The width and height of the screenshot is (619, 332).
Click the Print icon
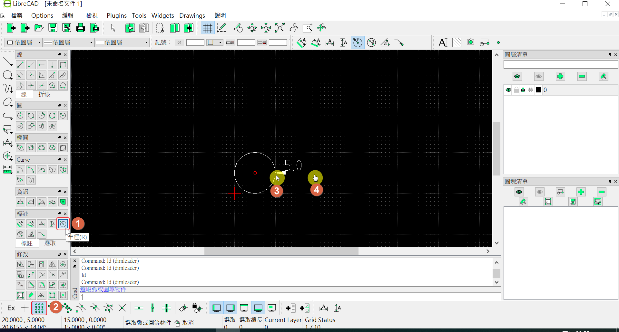pos(81,28)
